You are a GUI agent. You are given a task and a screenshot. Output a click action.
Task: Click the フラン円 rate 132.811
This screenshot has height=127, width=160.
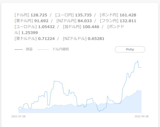tap(128, 21)
